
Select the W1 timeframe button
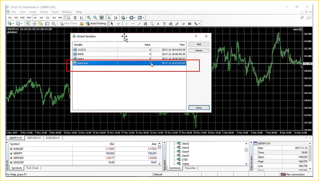click(x=54, y=18)
